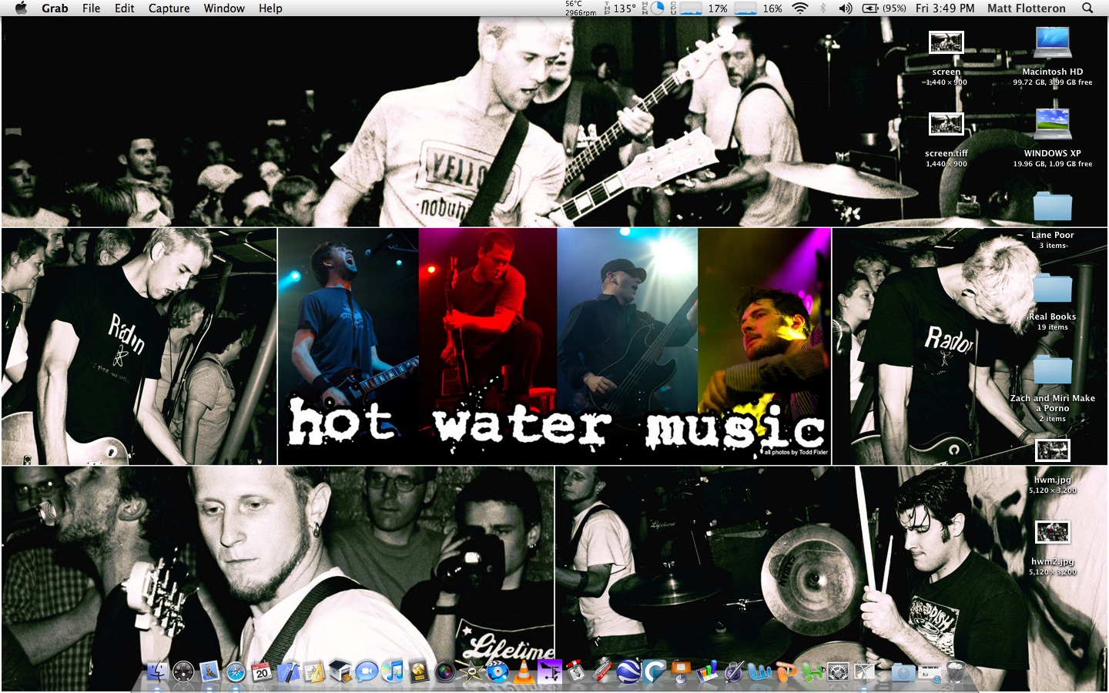Select the Real Books folder
1109x693 pixels.
[1052, 289]
